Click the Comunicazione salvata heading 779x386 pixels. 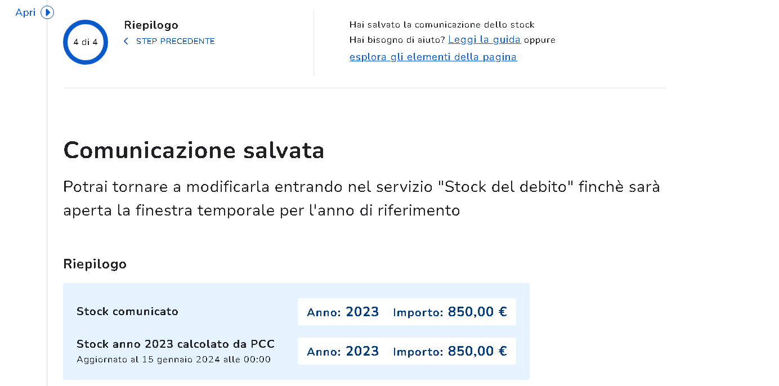(194, 150)
